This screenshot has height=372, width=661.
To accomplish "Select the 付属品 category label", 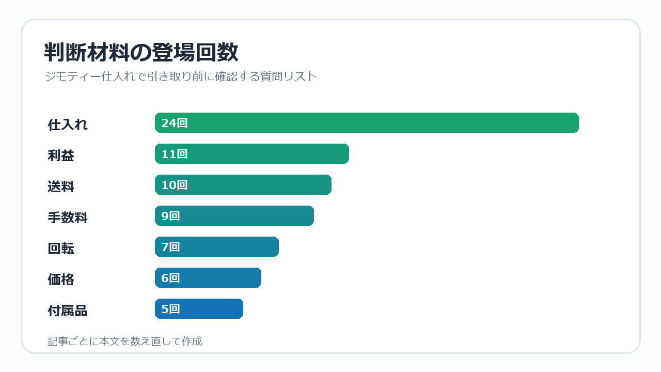I will (x=68, y=311).
